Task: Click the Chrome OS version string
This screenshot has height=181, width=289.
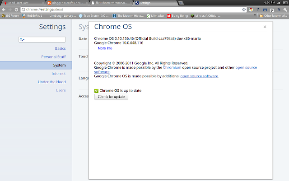Action: (148, 38)
